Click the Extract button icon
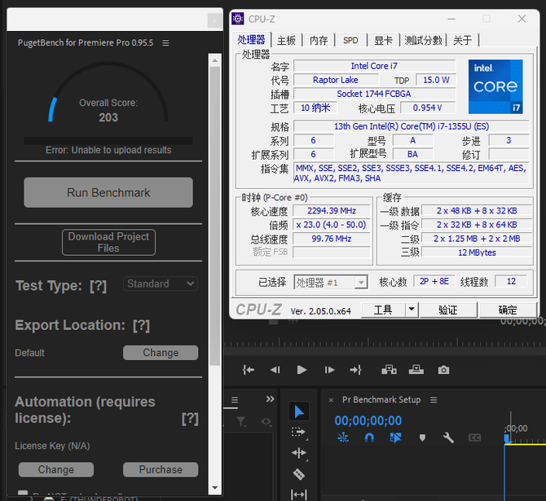This screenshot has width=546, height=501. [x=416, y=370]
